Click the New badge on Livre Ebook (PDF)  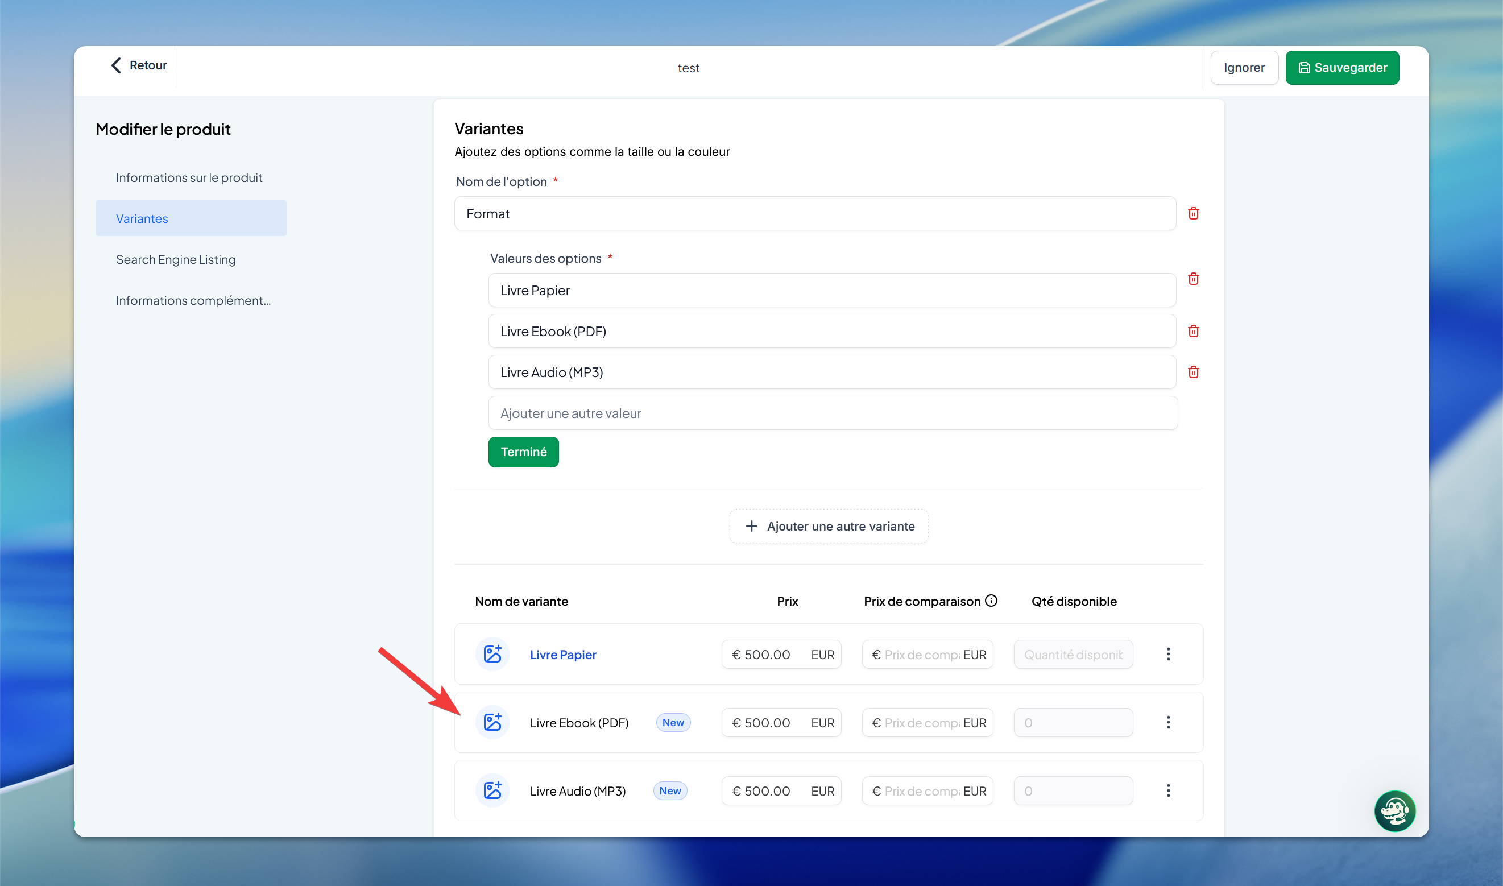673,722
